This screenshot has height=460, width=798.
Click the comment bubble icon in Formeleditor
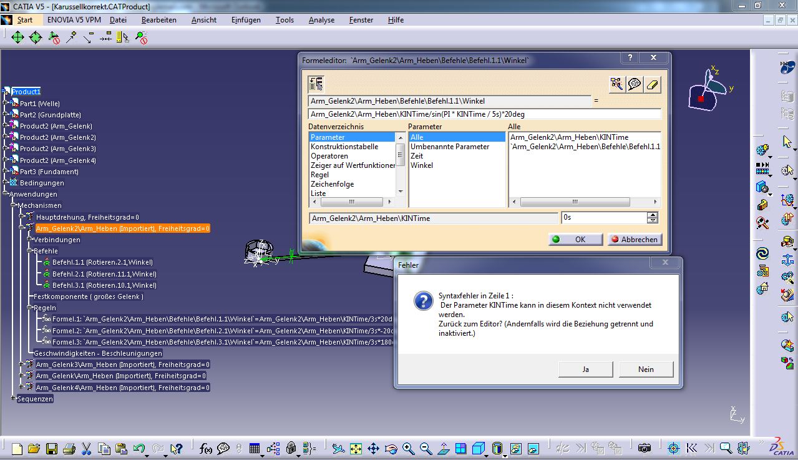point(635,84)
